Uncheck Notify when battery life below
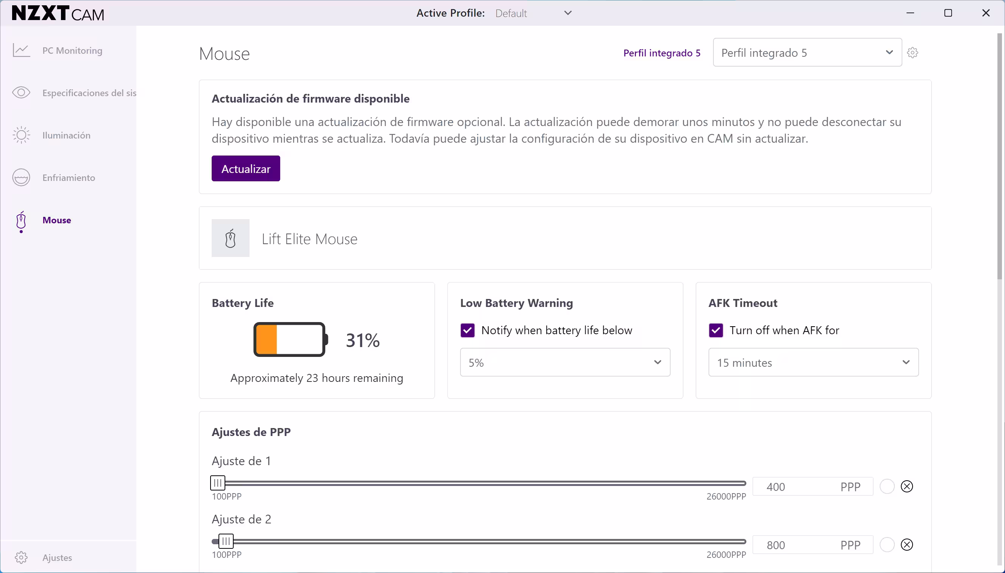 click(468, 330)
